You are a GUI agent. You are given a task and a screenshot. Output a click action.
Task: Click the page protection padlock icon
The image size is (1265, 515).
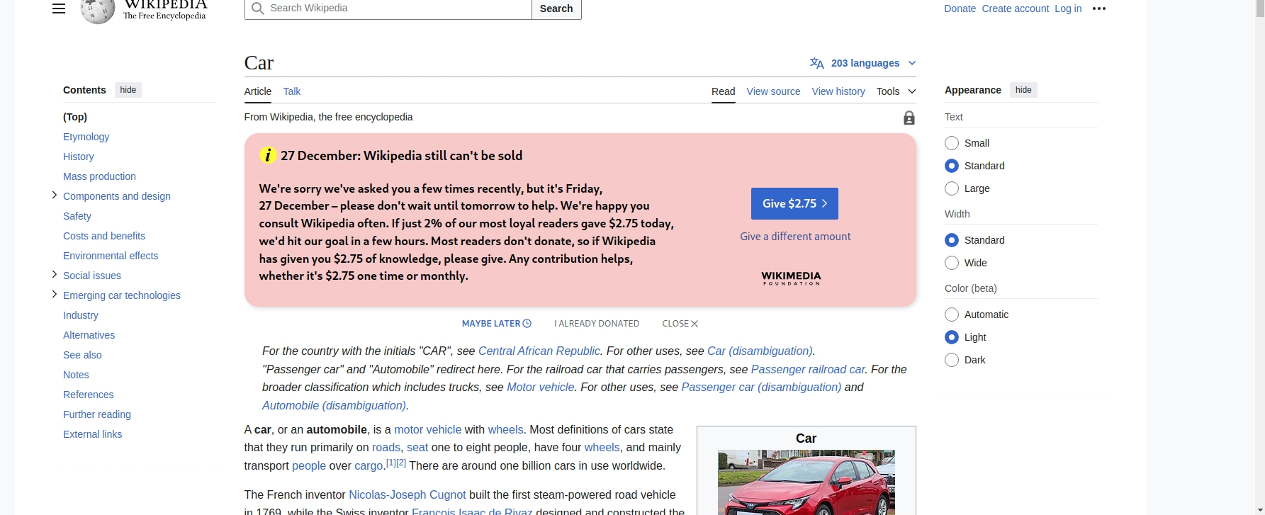coord(909,118)
